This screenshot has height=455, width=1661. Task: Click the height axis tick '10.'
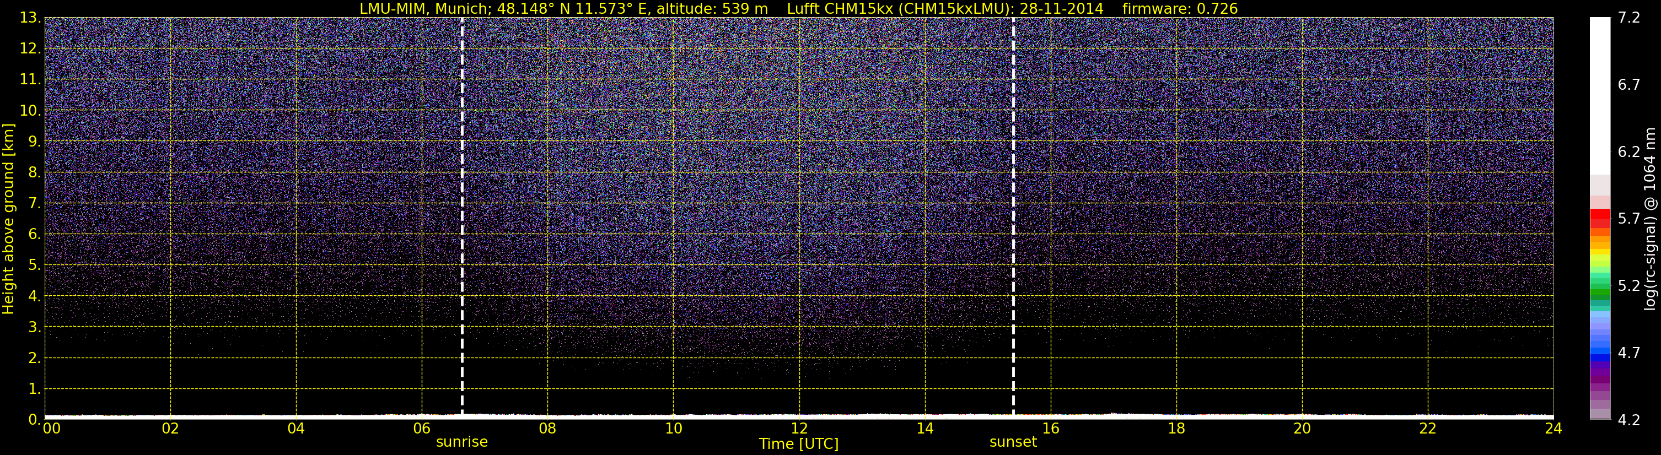[30, 110]
